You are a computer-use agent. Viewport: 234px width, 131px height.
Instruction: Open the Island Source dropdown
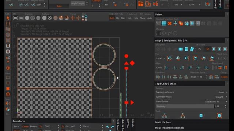tap(216, 102)
